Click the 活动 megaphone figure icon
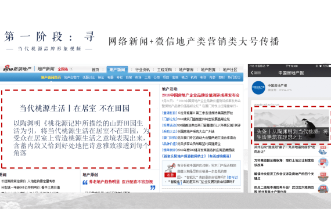The width and height of the screenshot is (331, 209). click(170, 170)
